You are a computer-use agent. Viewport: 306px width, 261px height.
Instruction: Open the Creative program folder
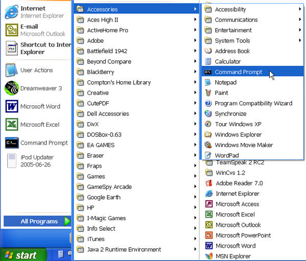pos(136,92)
